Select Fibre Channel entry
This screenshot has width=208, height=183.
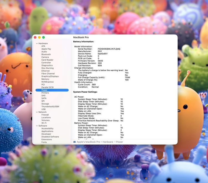click(48, 73)
